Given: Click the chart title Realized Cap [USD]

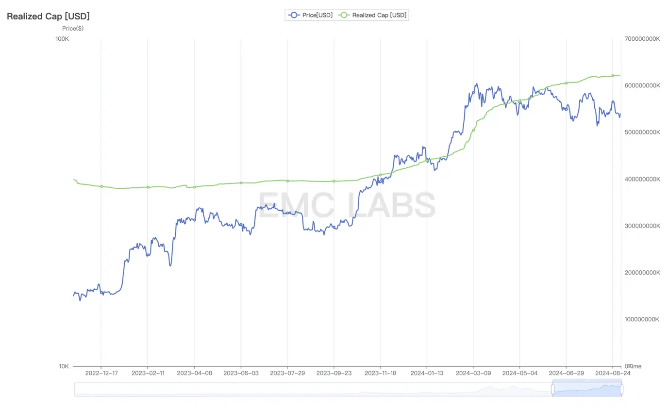Looking at the screenshot, I should coord(48,16).
